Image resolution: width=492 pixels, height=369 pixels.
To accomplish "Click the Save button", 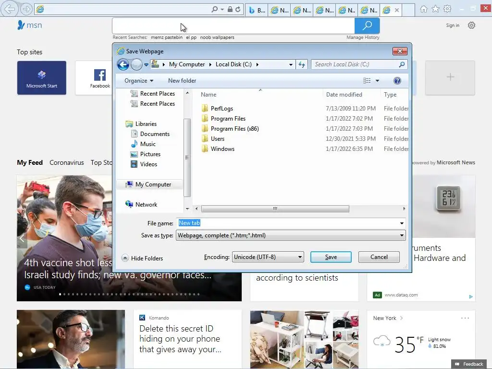I will tap(331, 257).
